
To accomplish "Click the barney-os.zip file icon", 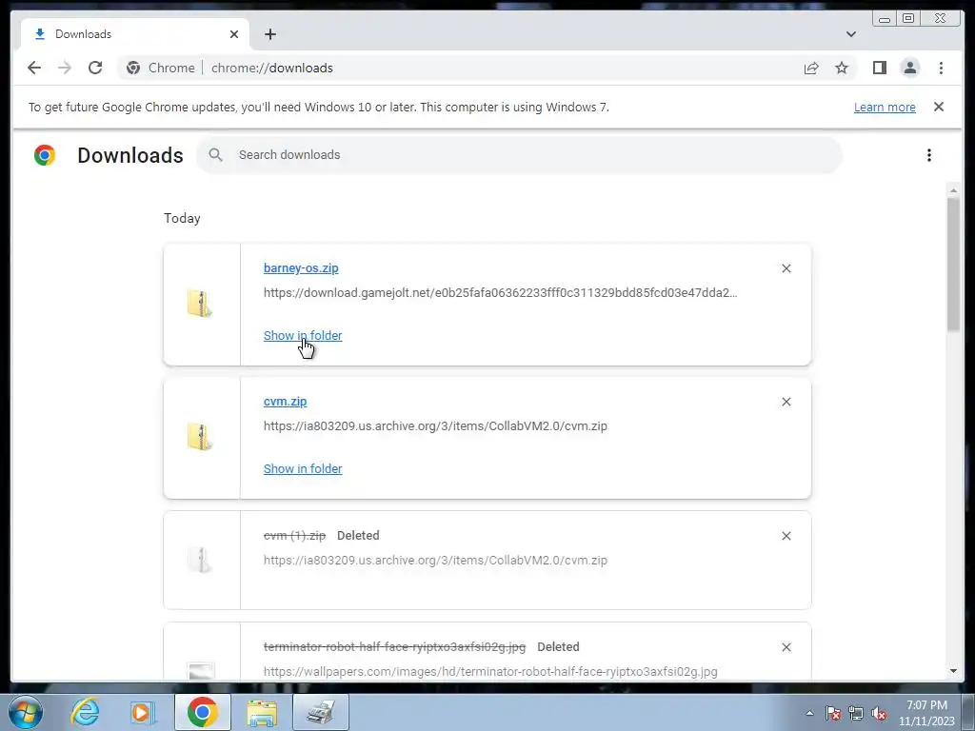I will point(200,304).
